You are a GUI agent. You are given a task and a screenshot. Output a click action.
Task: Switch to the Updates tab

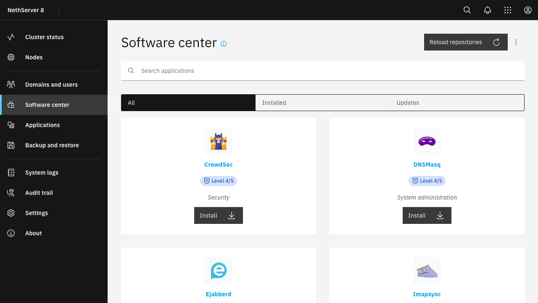(457, 103)
